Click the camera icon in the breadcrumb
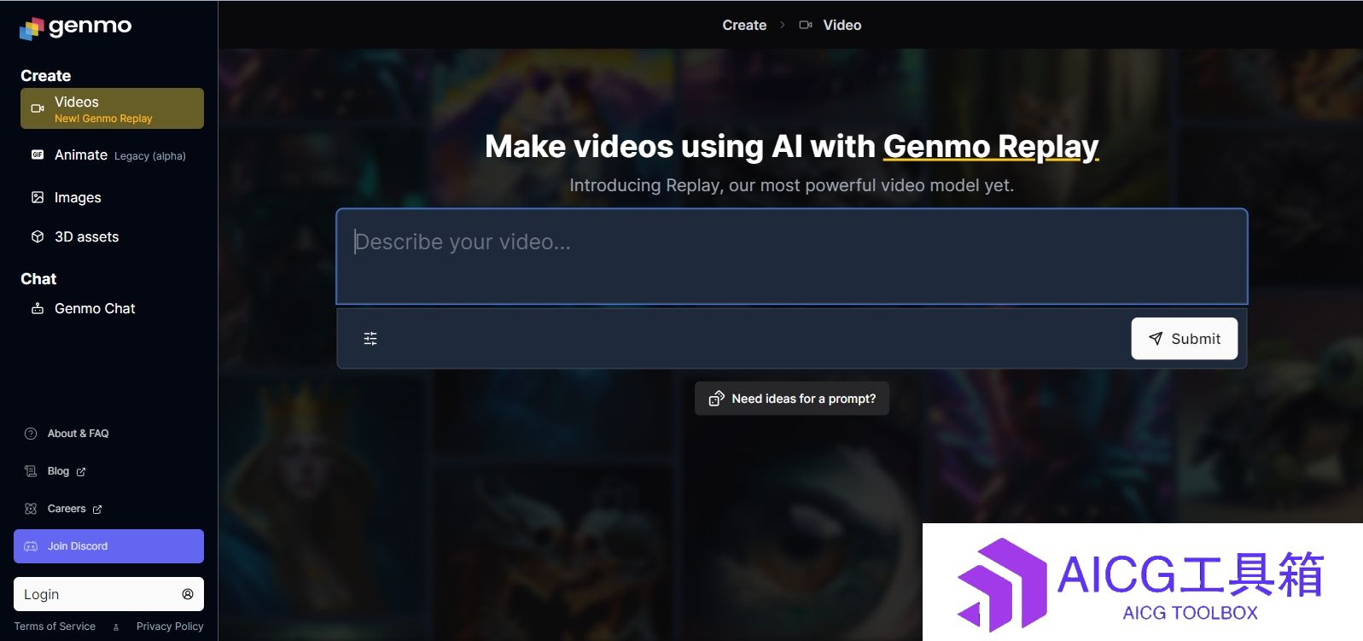The width and height of the screenshot is (1363, 641). click(x=805, y=26)
